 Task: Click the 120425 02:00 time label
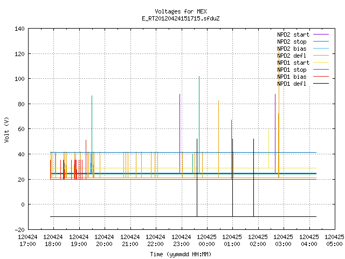(258, 241)
